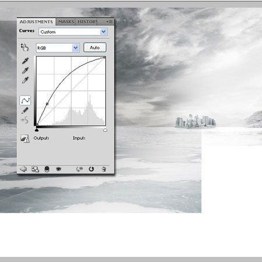This screenshot has width=262, height=262.
Task: Click the Auto button
Action: [x=95, y=48]
